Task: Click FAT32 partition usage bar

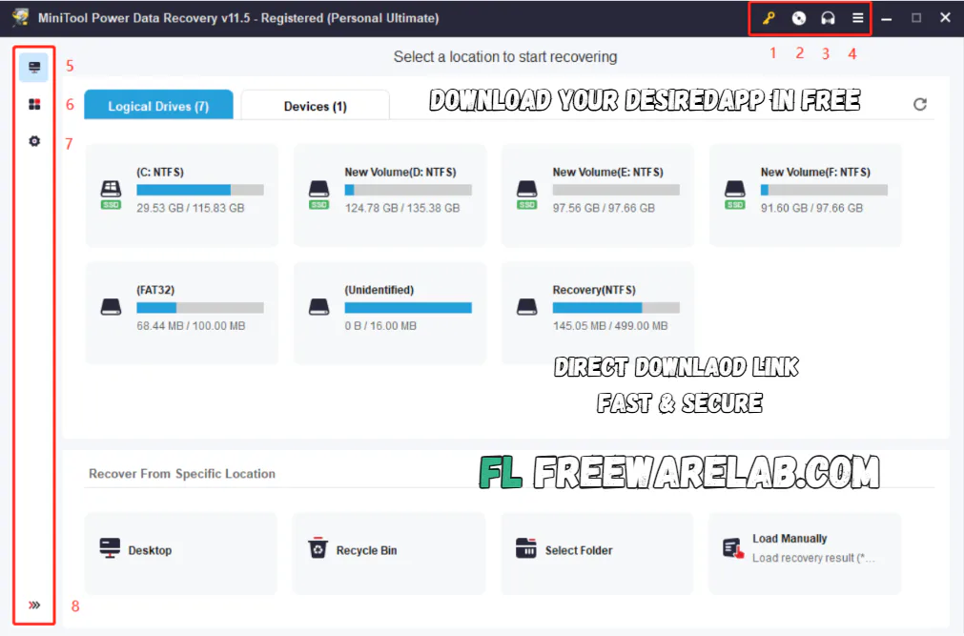Action: click(200, 308)
